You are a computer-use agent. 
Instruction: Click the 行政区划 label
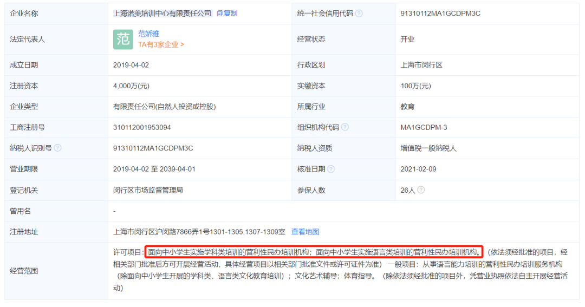[x=311, y=66]
